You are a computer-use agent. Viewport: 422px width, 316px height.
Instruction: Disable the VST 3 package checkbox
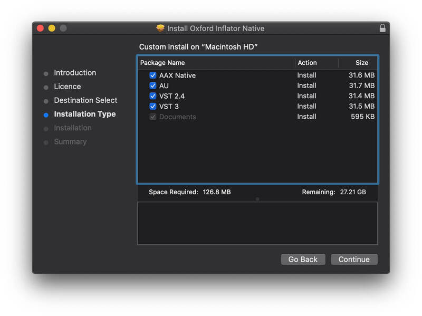tap(153, 106)
